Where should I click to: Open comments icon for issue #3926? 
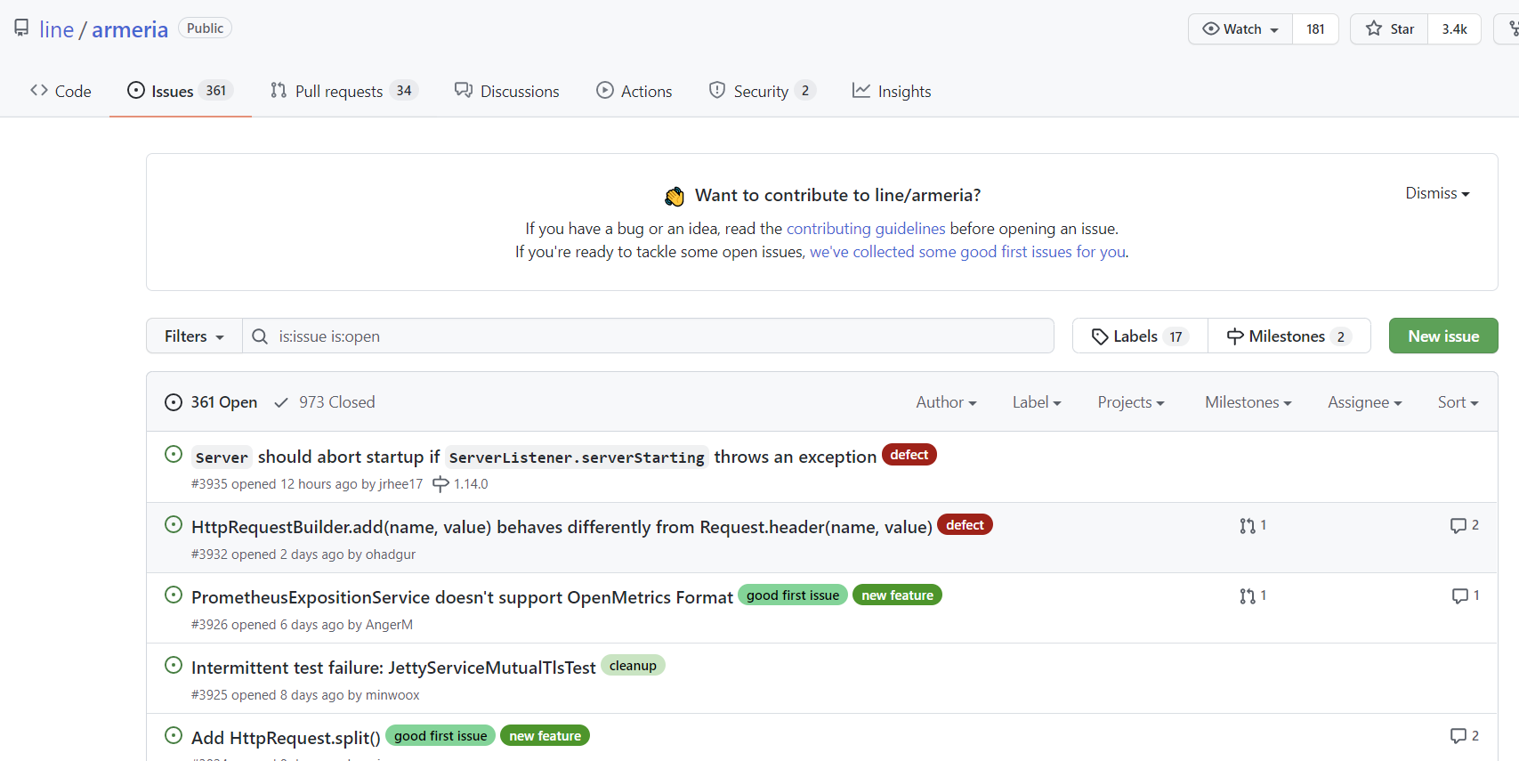1459,596
